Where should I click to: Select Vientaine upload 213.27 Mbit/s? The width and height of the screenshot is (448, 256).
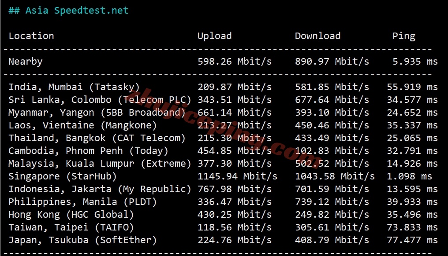tap(235, 125)
